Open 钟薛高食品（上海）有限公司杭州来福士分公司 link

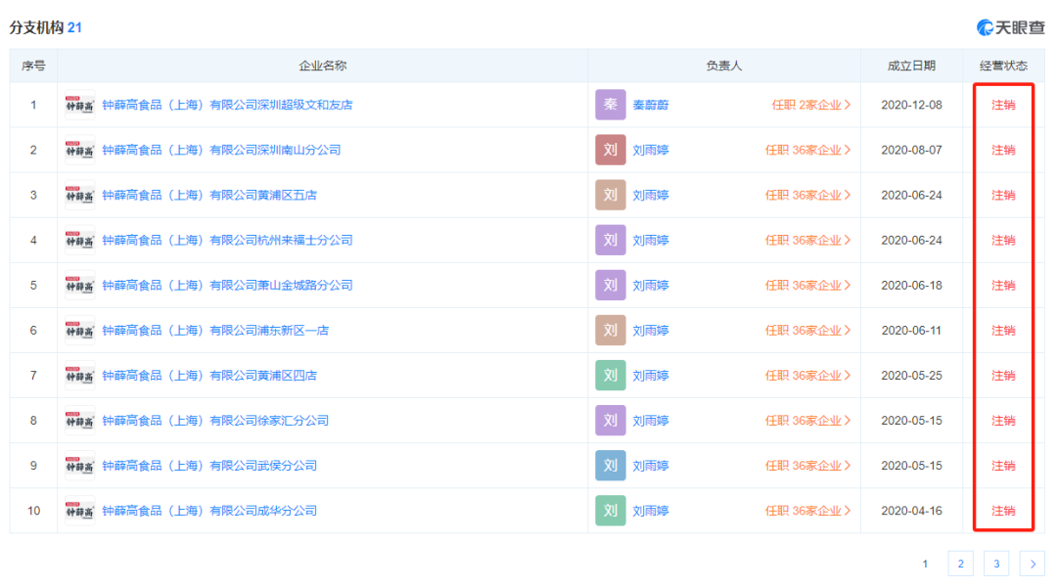(227, 240)
